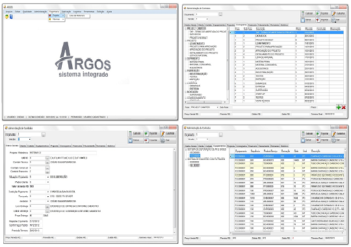Click Exportar green-arrow button in Cronograma window
Image resolution: width=351 pixels, height=247 pixels.
(323, 14)
